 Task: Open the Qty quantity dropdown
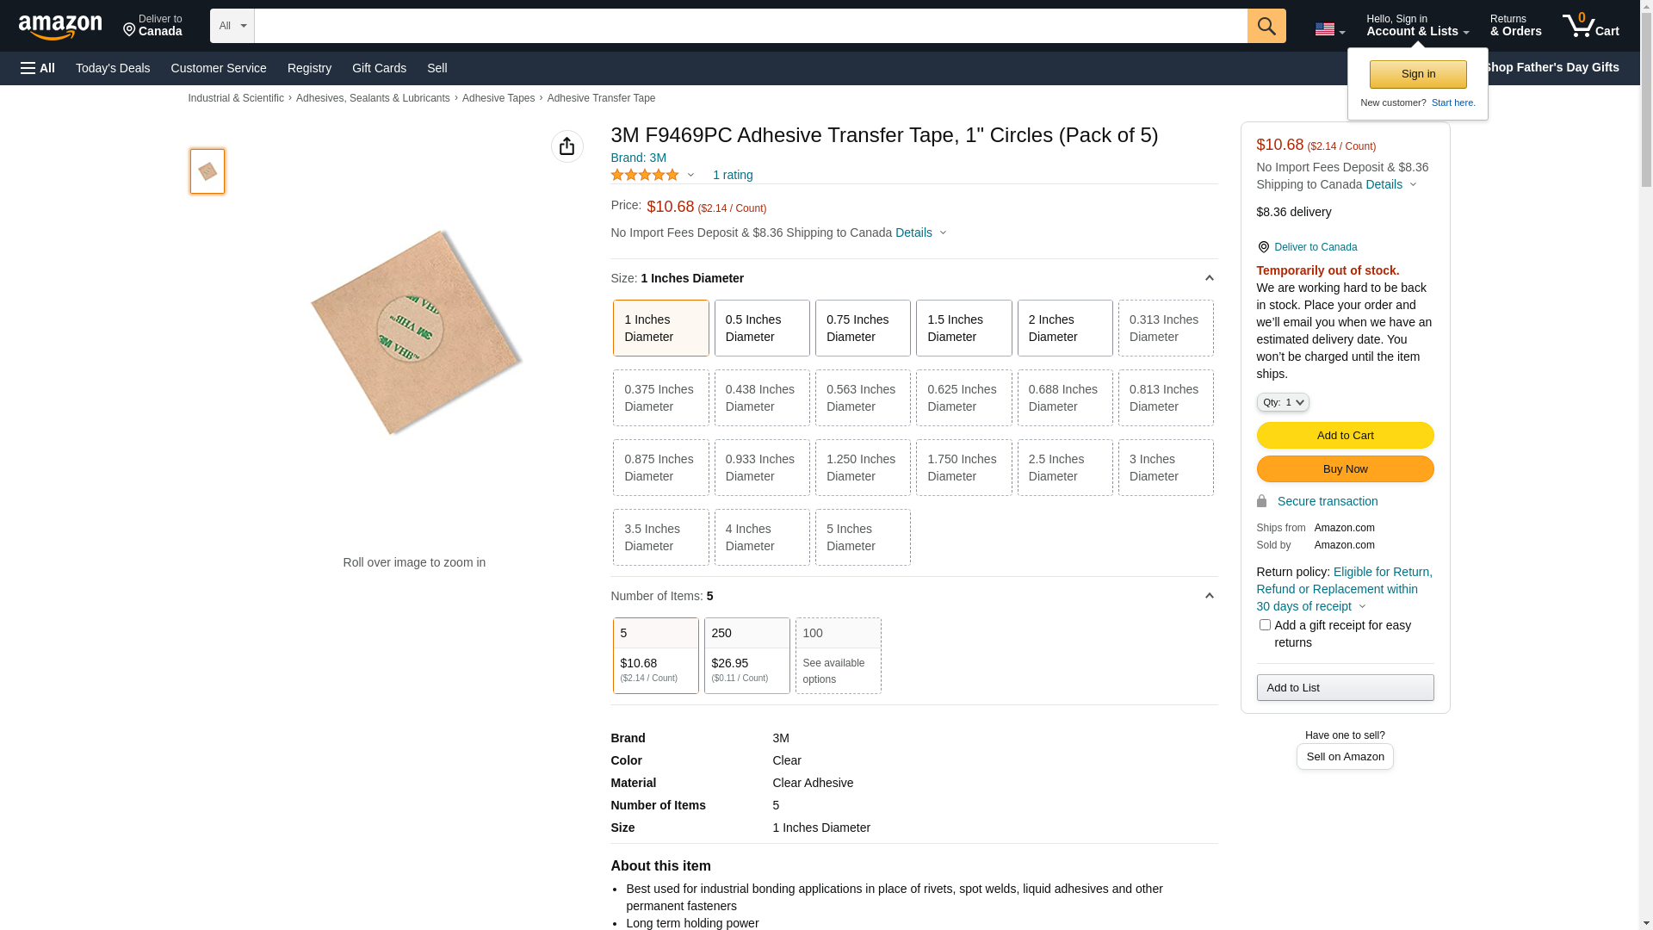pos(1282,402)
